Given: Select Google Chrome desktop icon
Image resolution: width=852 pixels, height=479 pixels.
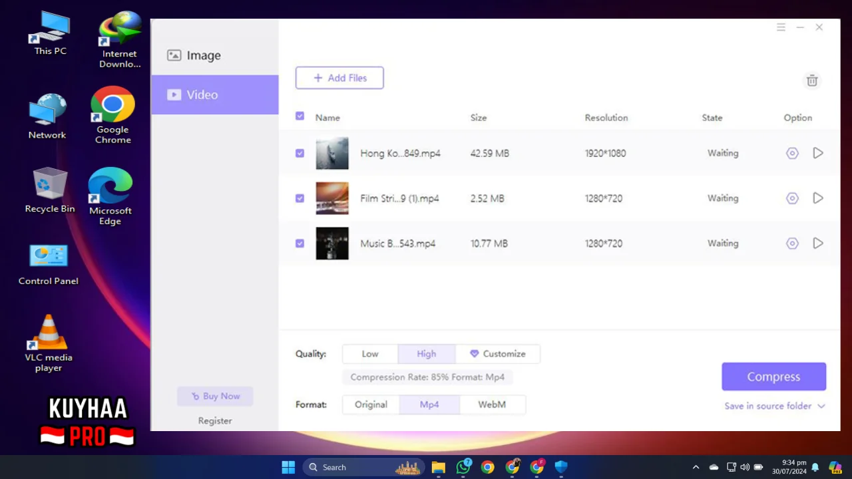Looking at the screenshot, I should click(x=112, y=115).
